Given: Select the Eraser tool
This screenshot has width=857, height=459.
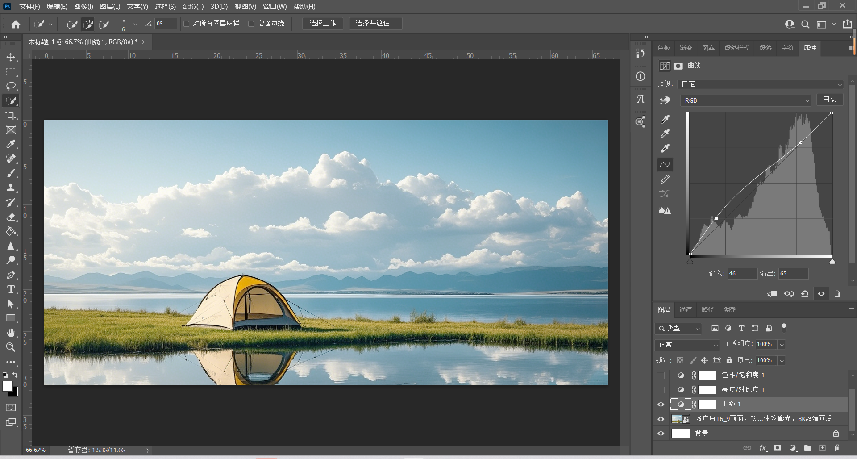Looking at the screenshot, I should coord(11,217).
